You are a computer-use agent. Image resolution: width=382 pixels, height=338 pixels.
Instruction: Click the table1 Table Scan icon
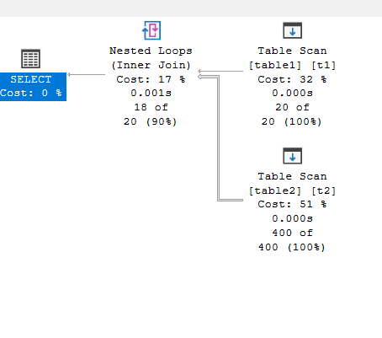tap(292, 30)
